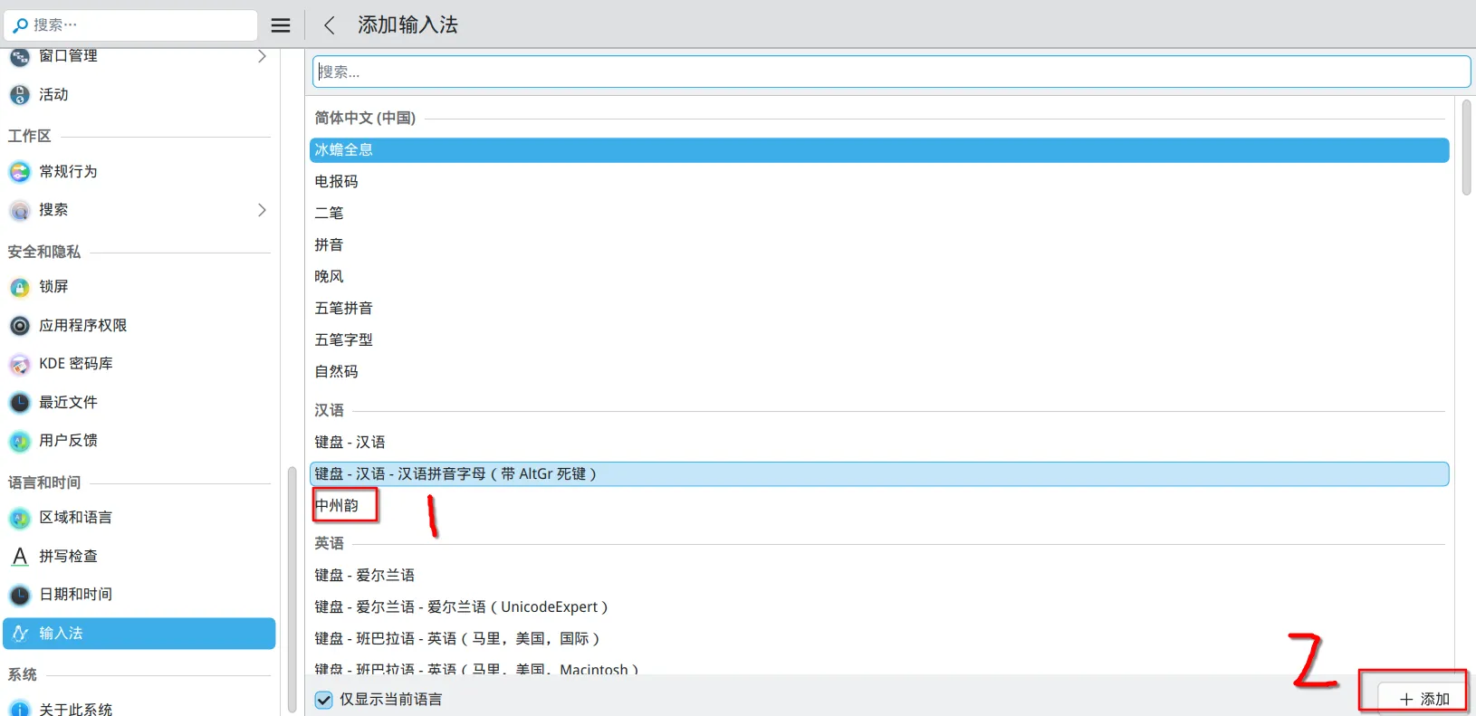Open the Date and Time (日期和时间) icon
The image size is (1476, 716).
click(x=20, y=595)
